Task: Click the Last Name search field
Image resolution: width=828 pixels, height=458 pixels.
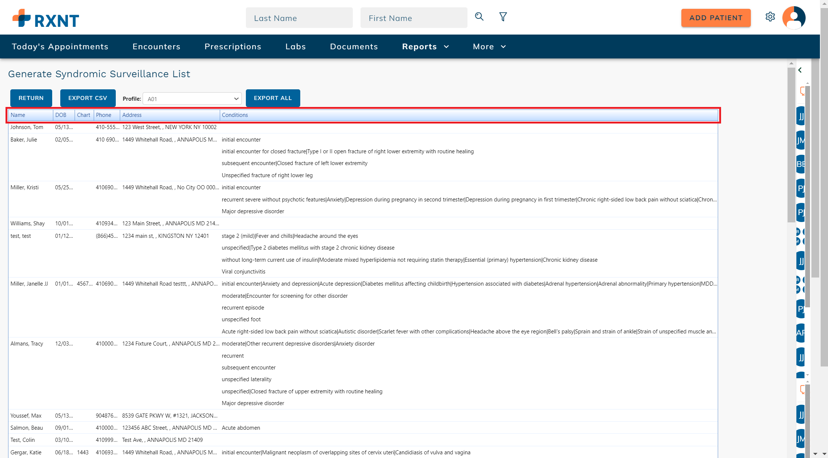Action: pos(299,18)
